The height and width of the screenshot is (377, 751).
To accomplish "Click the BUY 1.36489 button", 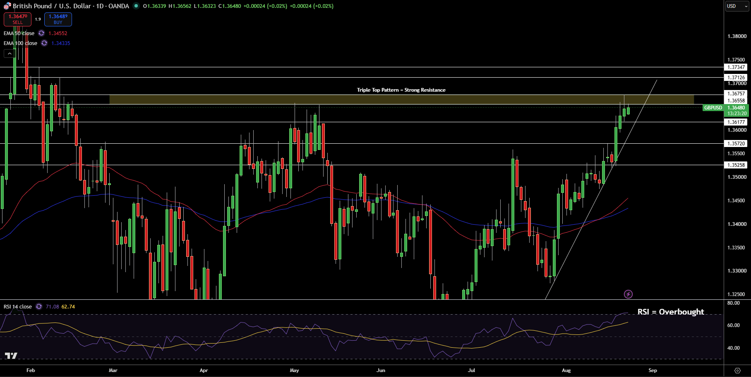I will point(58,19).
